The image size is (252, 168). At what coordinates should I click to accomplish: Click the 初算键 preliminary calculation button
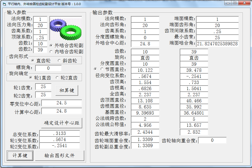pyautogui.click(x=67, y=90)
